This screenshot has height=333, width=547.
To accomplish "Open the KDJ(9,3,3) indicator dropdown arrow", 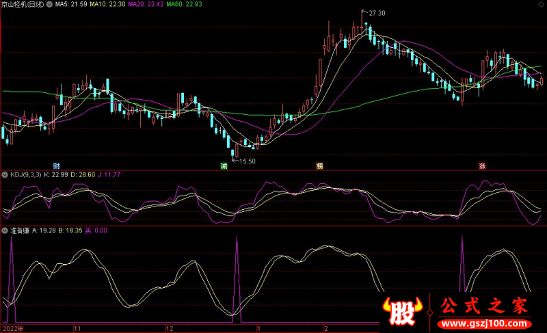I will pos(5,175).
